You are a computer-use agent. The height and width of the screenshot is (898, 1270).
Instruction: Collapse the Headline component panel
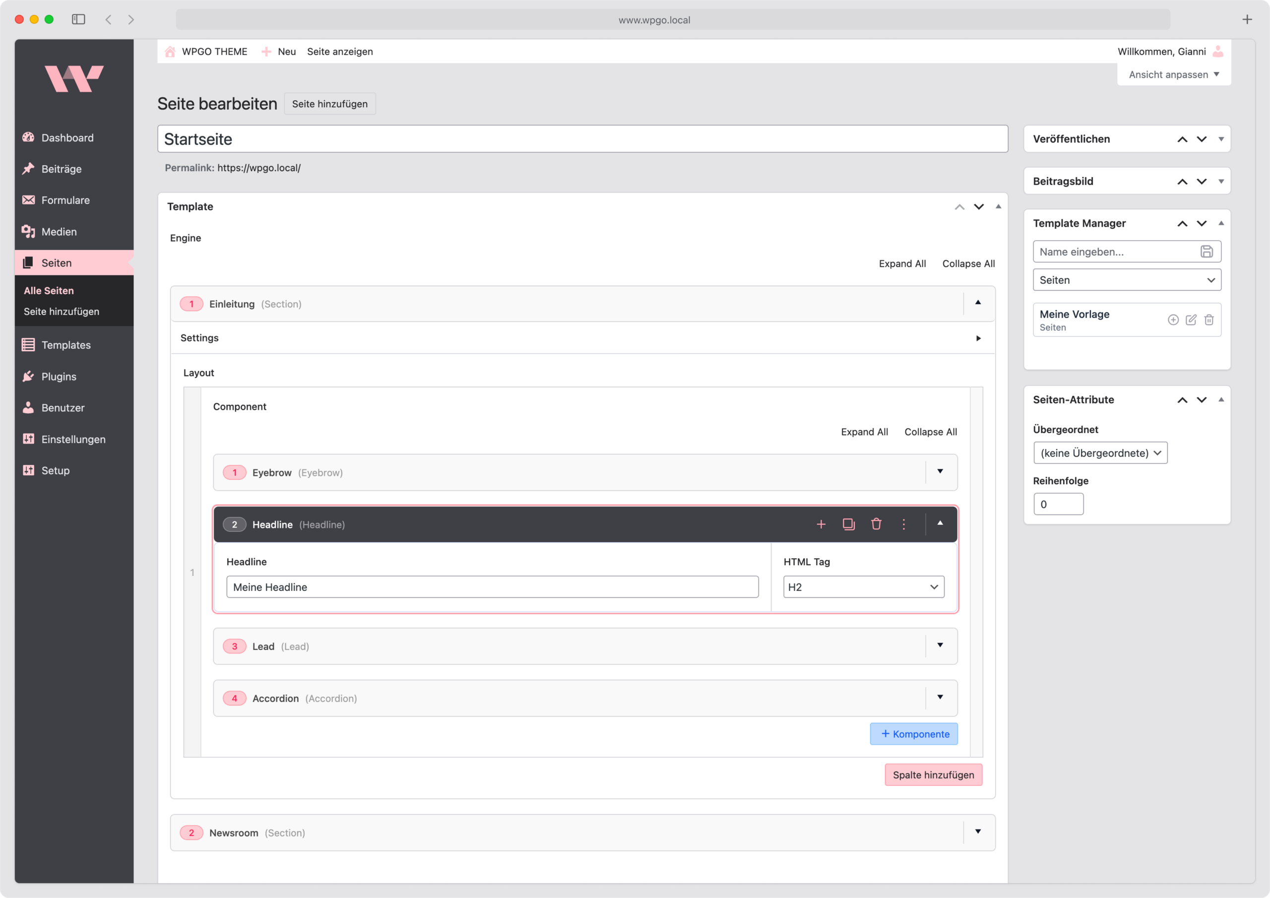pos(940,524)
